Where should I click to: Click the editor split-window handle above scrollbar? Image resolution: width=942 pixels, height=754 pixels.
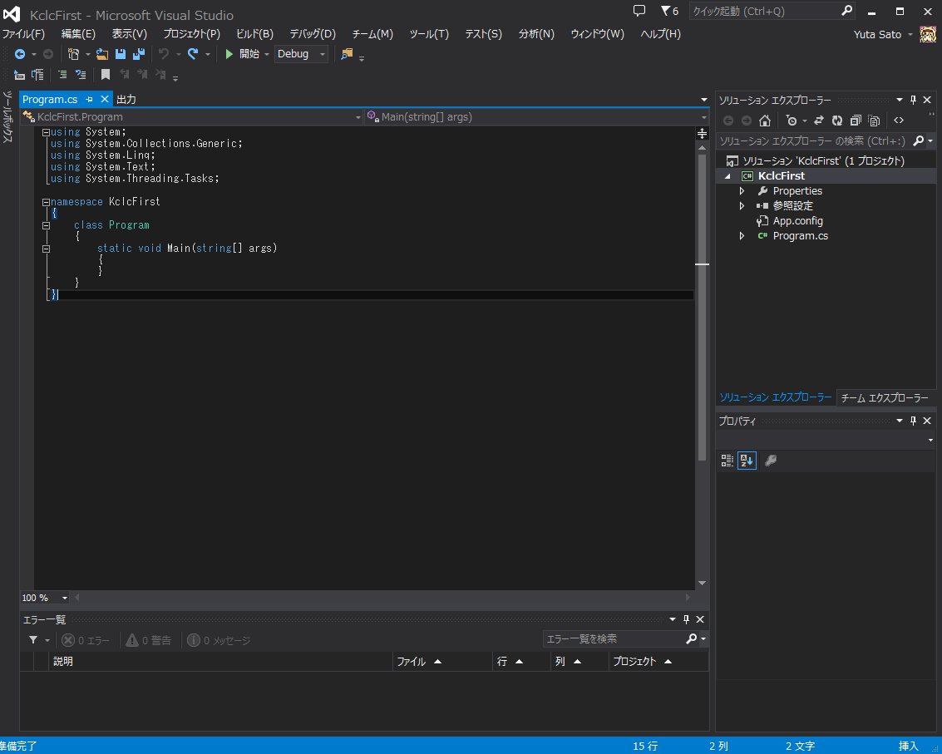point(702,133)
